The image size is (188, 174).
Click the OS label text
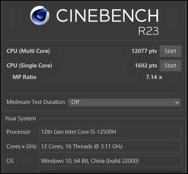(10, 161)
